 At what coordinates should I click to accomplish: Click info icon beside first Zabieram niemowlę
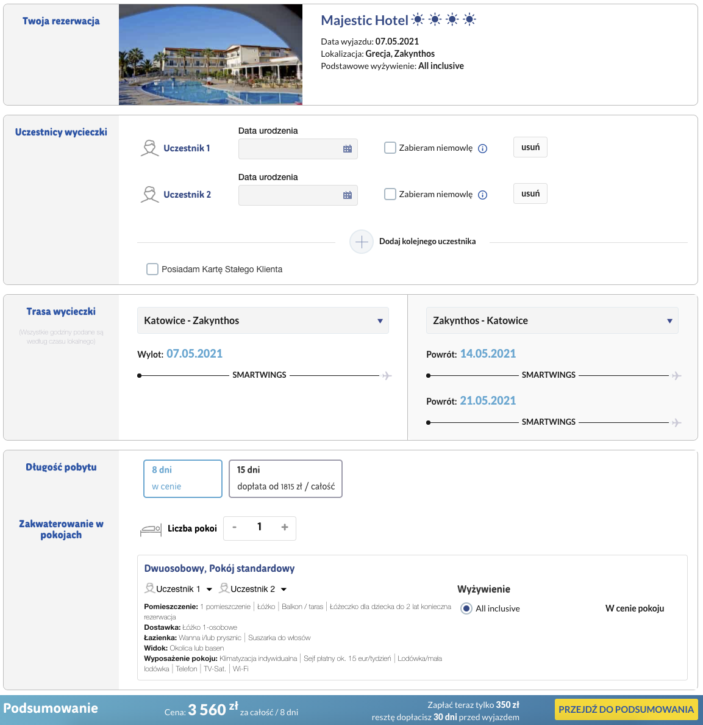coord(482,149)
